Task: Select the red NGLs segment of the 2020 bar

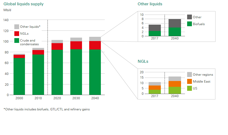Action: tap(57, 46)
